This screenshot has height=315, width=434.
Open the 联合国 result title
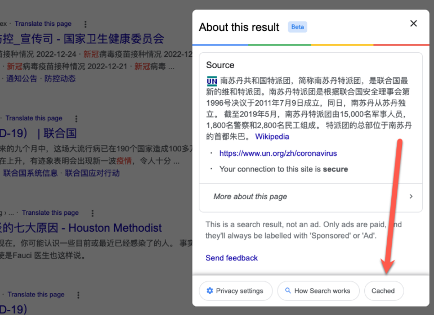[x=38, y=133]
